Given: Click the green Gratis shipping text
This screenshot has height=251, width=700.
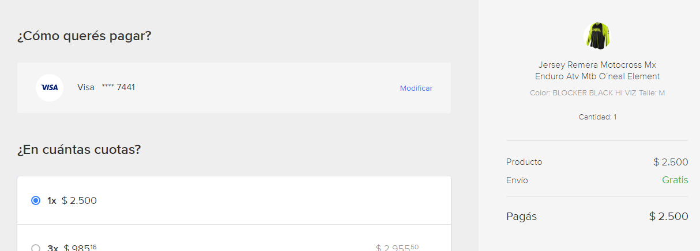Looking at the screenshot, I should click(x=675, y=180).
